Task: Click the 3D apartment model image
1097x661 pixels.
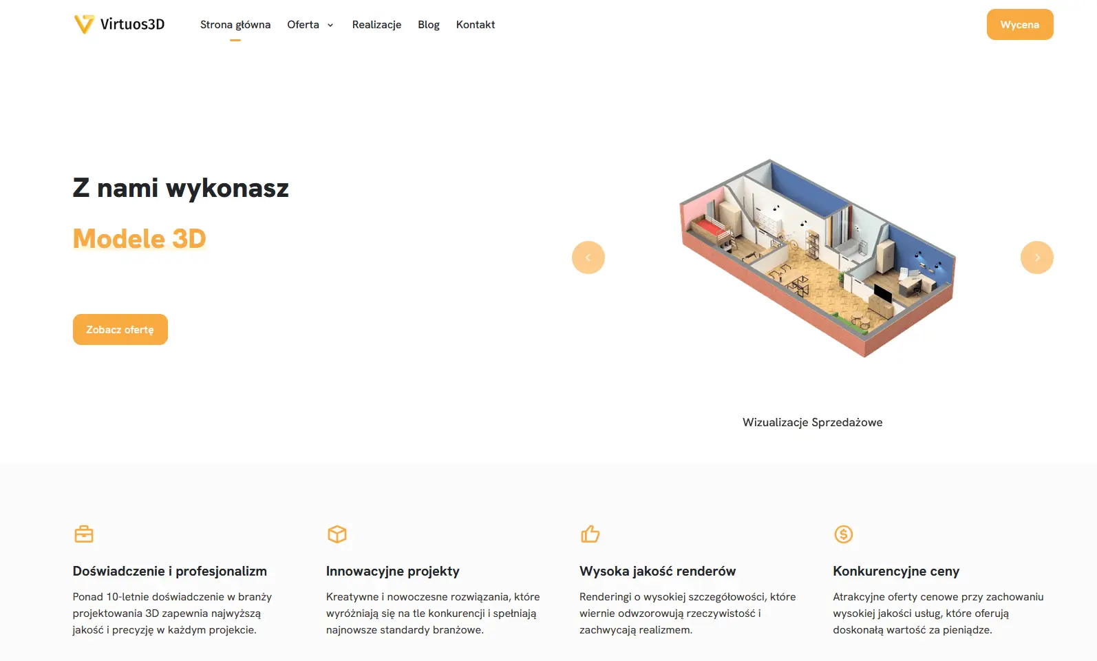Action: [817, 258]
